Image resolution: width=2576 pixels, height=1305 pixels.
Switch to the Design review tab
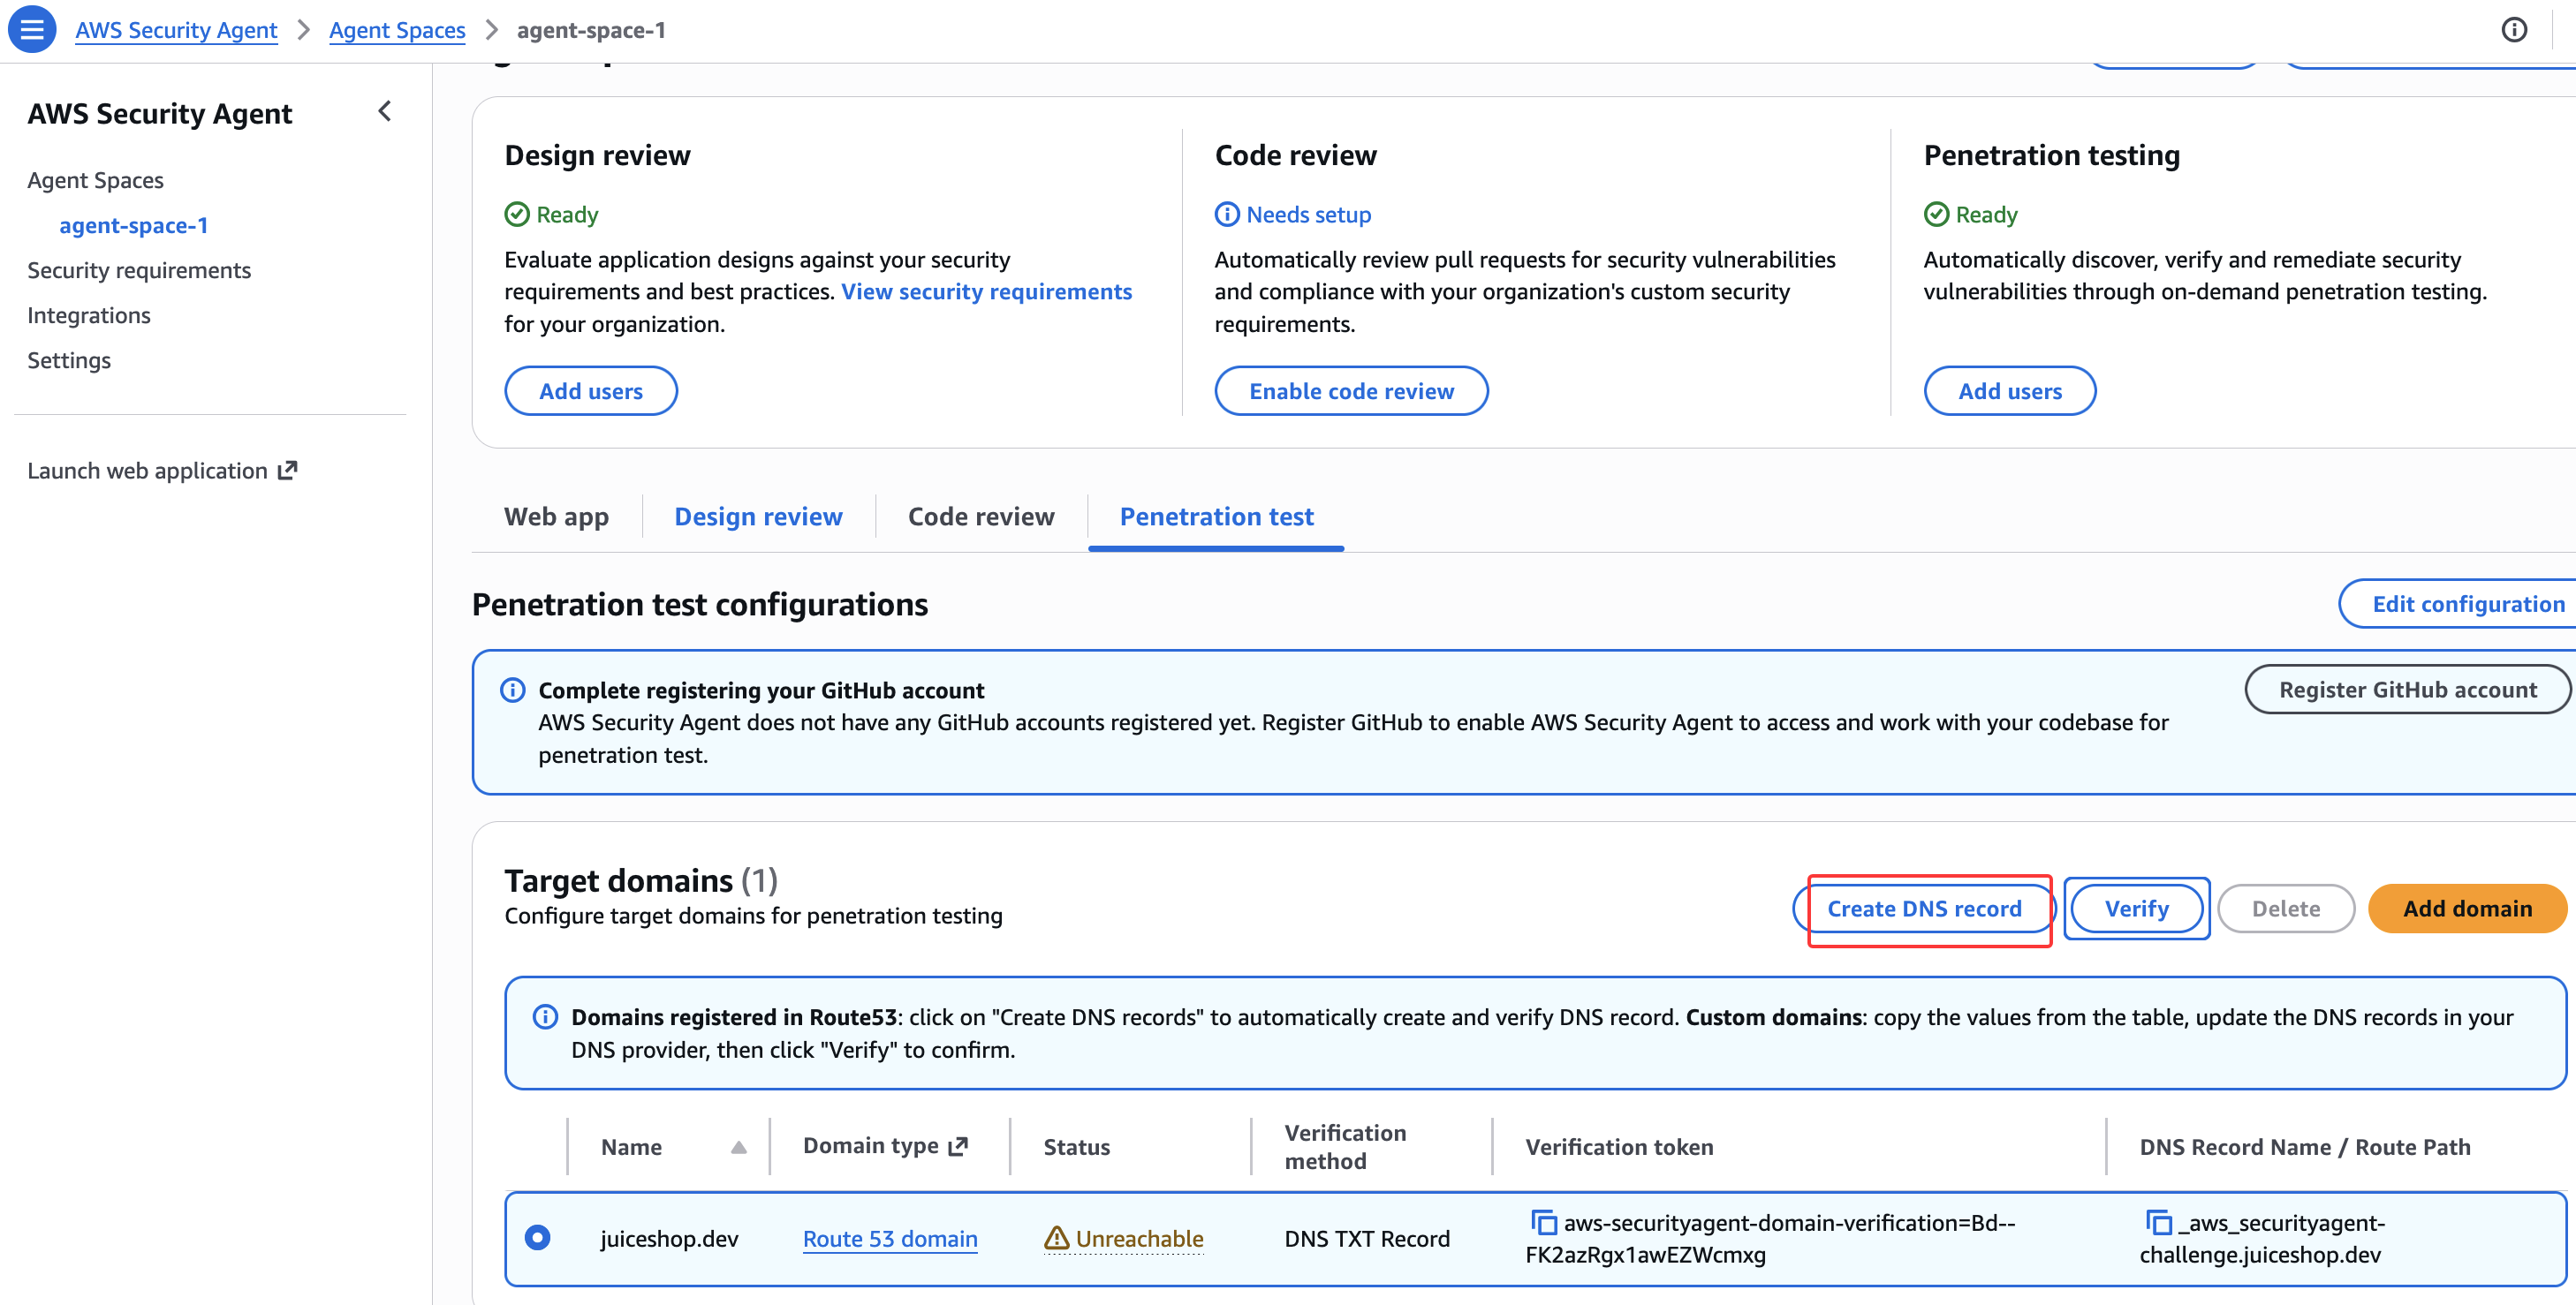(x=758, y=517)
